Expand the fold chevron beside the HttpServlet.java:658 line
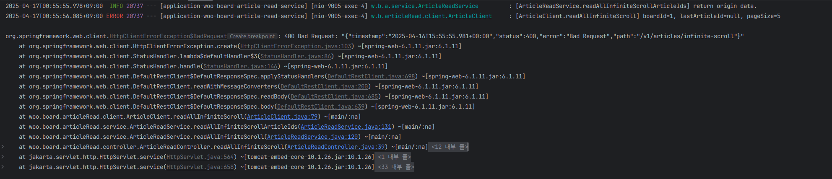The image size is (832, 179). [3, 167]
